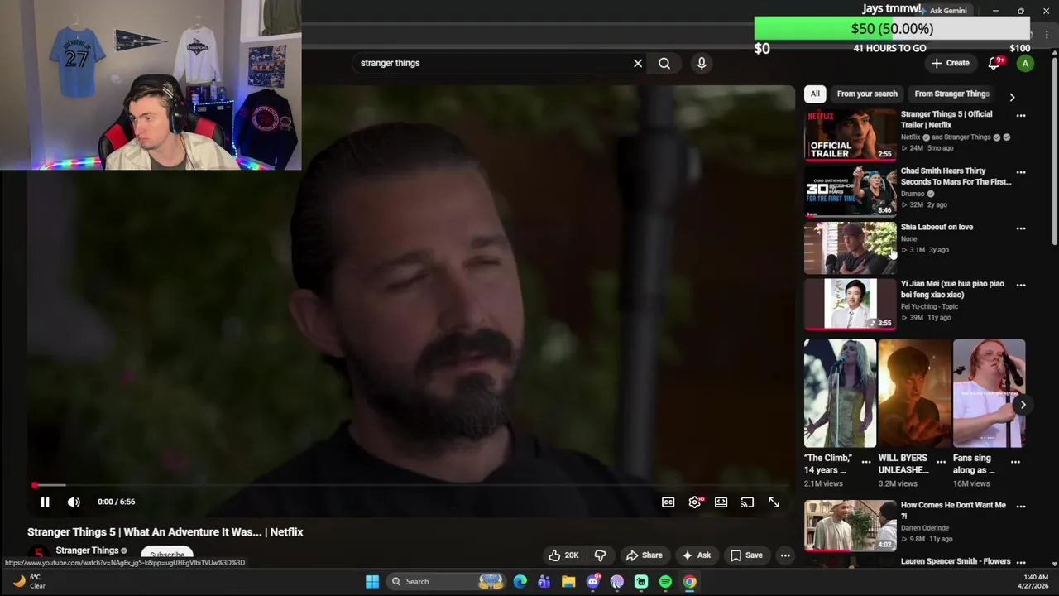Submit the search with magnifier icon

[x=664, y=63]
